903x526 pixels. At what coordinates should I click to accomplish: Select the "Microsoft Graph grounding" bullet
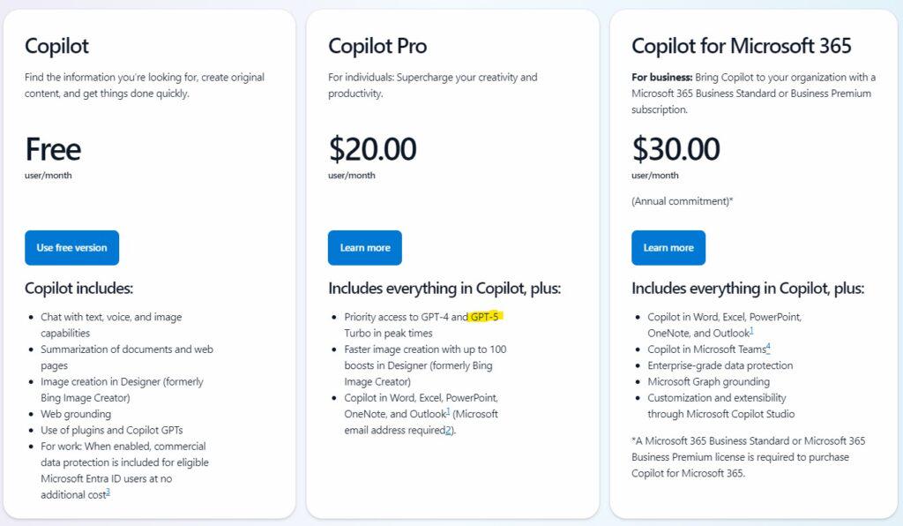708,381
